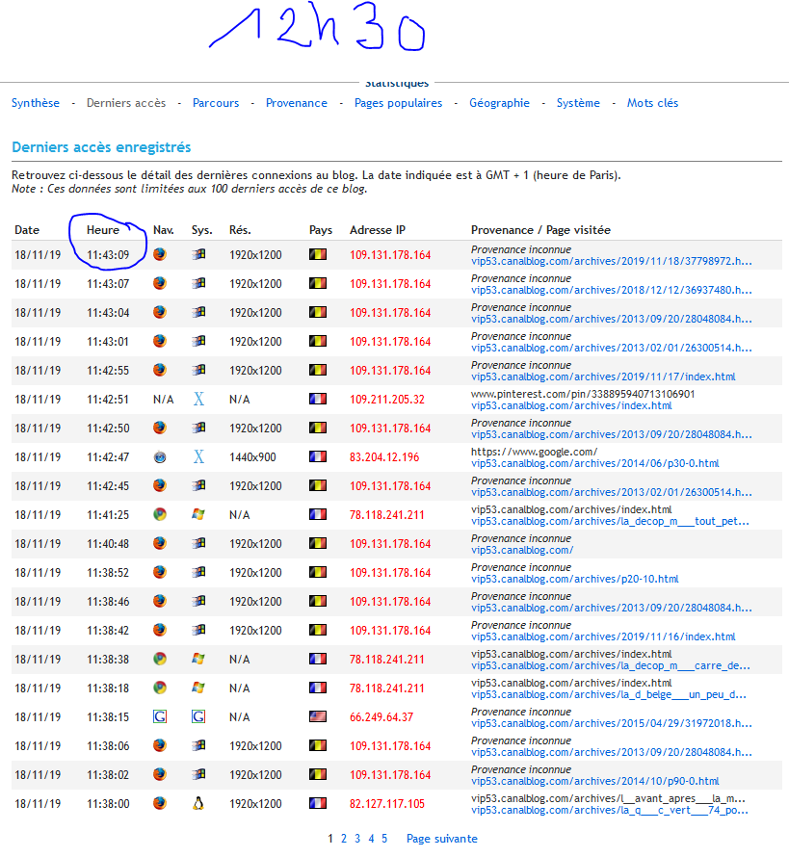The image size is (789, 857).
Task: Click the Firefox icon in the 11:43:01 row
Action: tap(160, 341)
